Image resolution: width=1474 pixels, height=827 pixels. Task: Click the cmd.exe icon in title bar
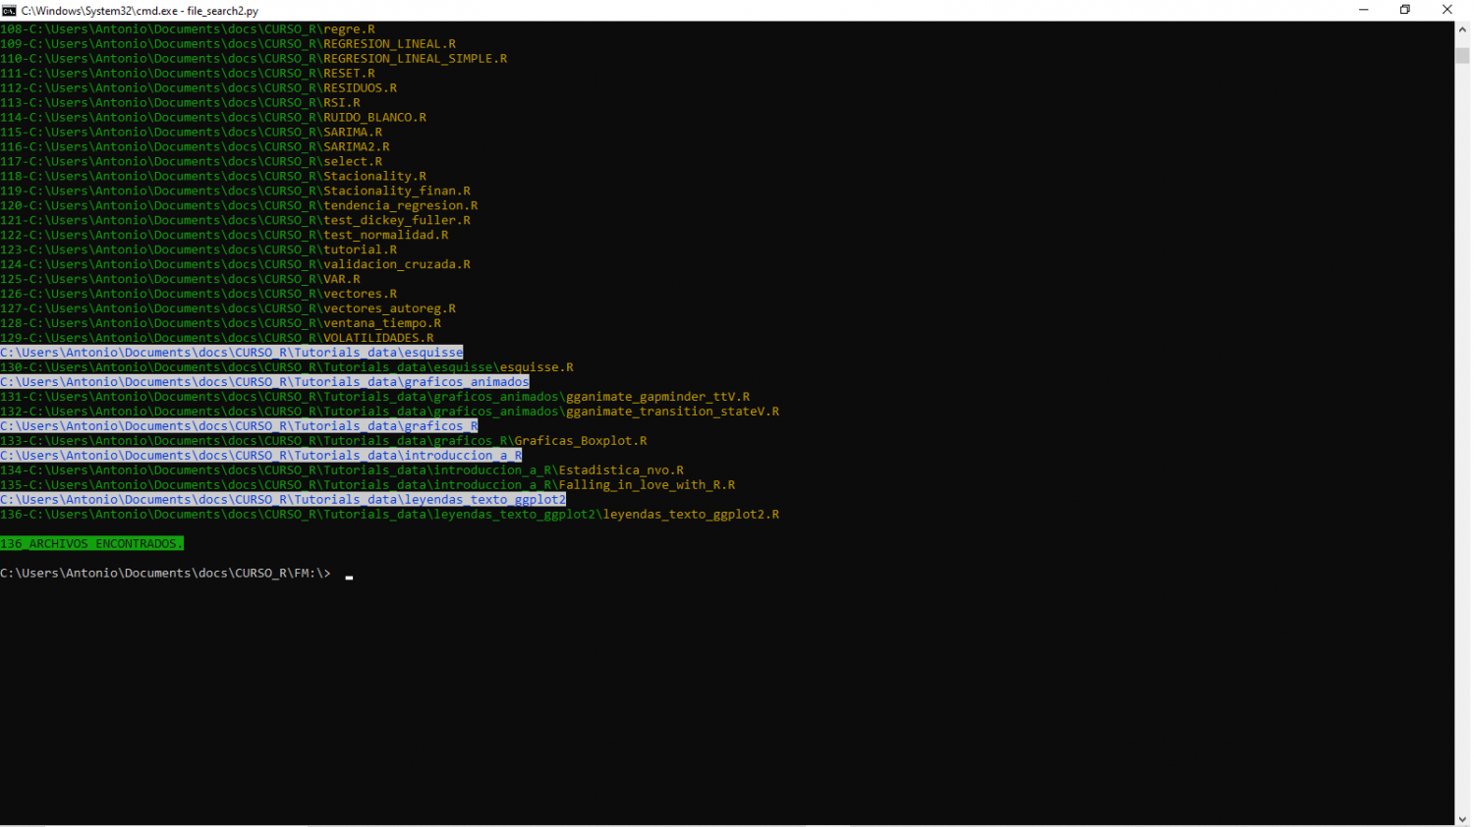[9, 10]
